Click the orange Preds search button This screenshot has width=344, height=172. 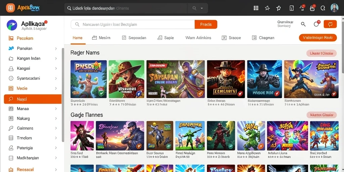coord(206,24)
